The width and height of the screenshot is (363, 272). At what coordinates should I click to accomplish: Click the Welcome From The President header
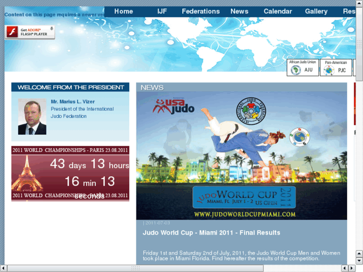tap(70, 87)
